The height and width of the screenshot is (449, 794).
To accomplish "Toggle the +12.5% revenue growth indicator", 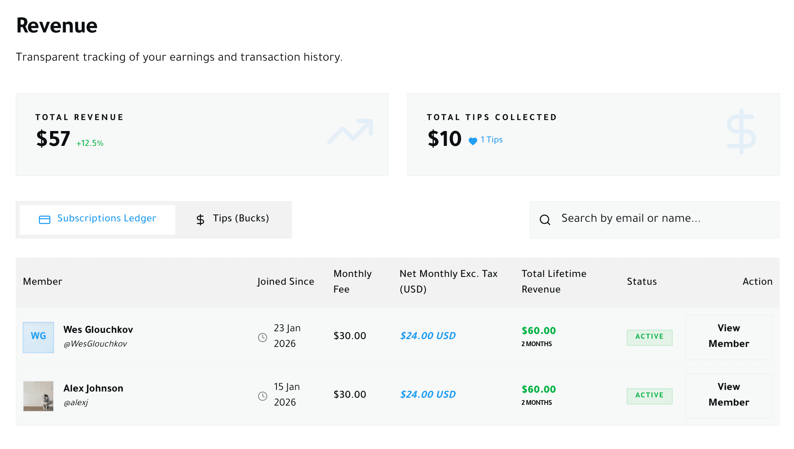I will [x=89, y=143].
